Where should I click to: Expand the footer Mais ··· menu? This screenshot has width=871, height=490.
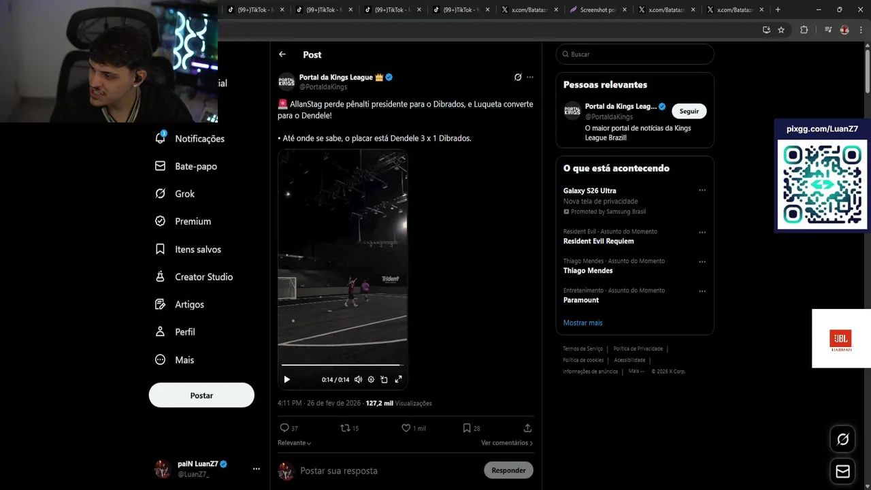click(x=636, y=372)
